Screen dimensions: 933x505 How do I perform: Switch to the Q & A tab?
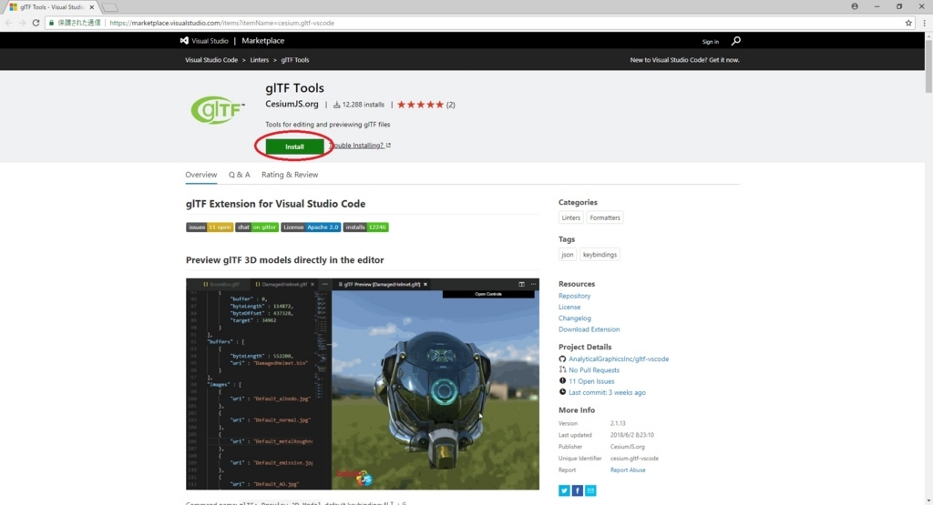[x=240, y=175]
